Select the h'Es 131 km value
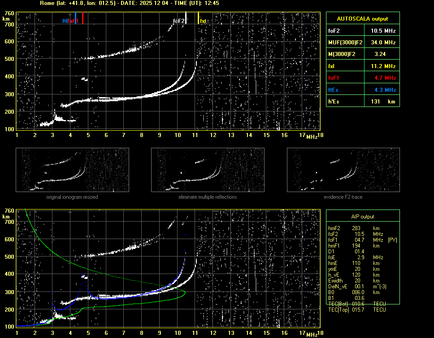 [x=383, y=101]
